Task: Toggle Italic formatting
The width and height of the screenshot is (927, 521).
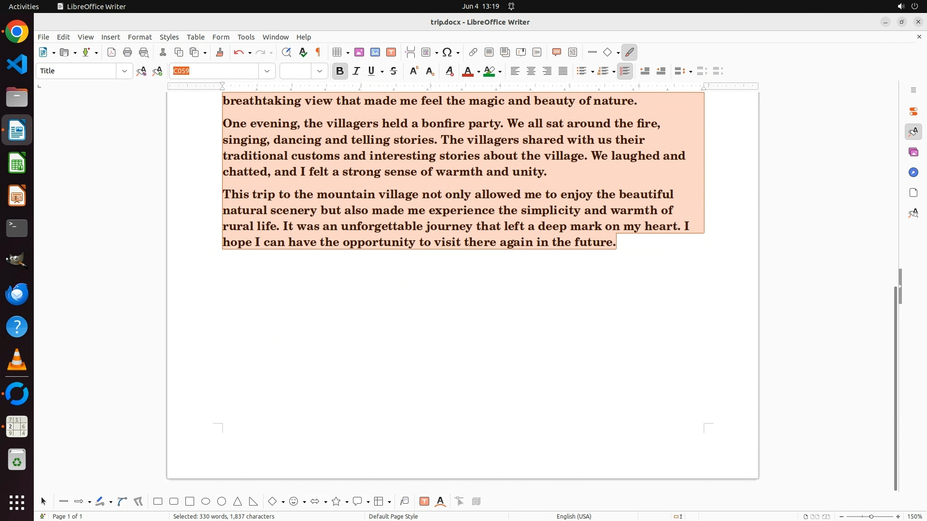Action: 356,71
